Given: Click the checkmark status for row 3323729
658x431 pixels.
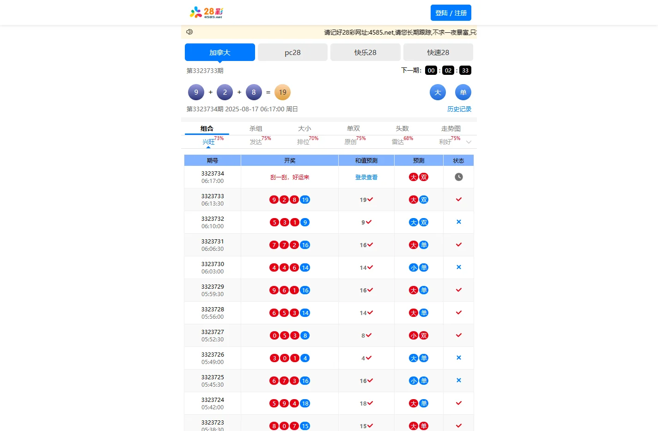Looking at the screenshot, I should tap(459, 290).
